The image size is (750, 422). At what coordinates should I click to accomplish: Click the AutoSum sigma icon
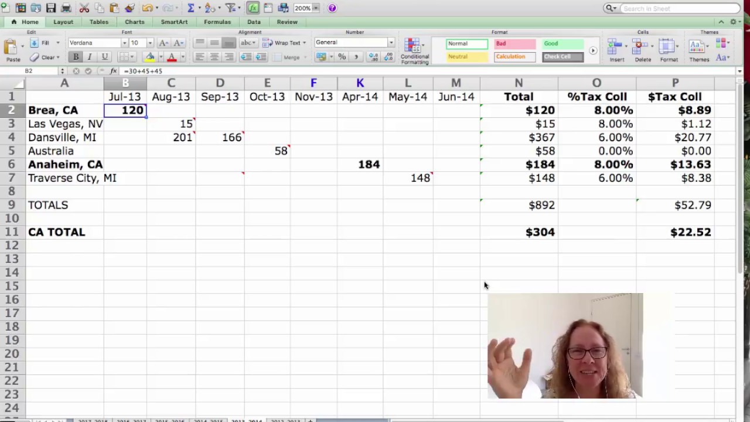point(190,8)
